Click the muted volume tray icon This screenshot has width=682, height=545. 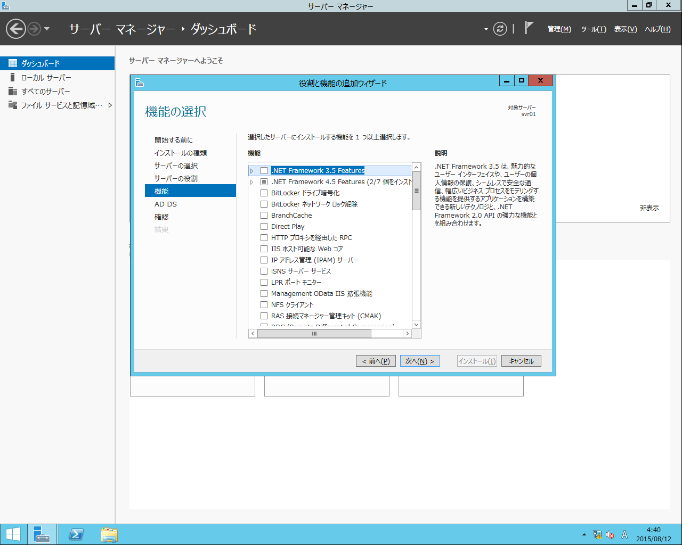[x=610, y=535]
